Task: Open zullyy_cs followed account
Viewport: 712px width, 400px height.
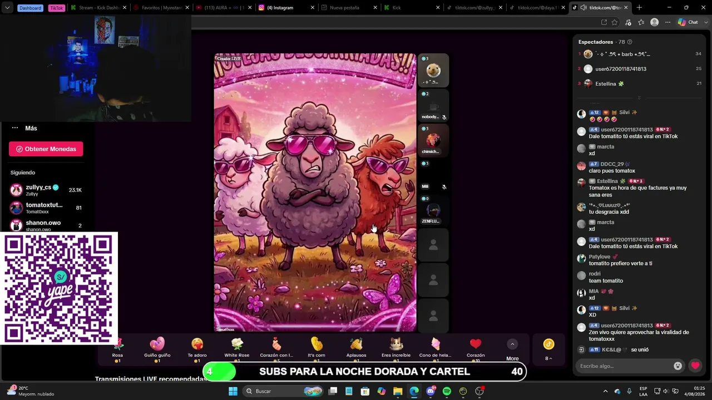Action: [46, 190]
